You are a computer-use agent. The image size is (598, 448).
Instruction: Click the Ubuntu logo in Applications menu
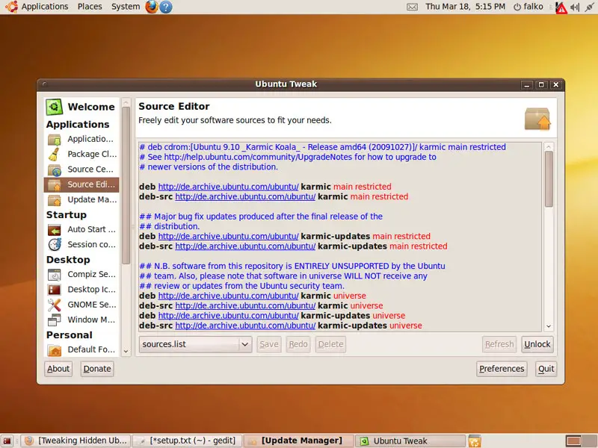coord(11,7)
